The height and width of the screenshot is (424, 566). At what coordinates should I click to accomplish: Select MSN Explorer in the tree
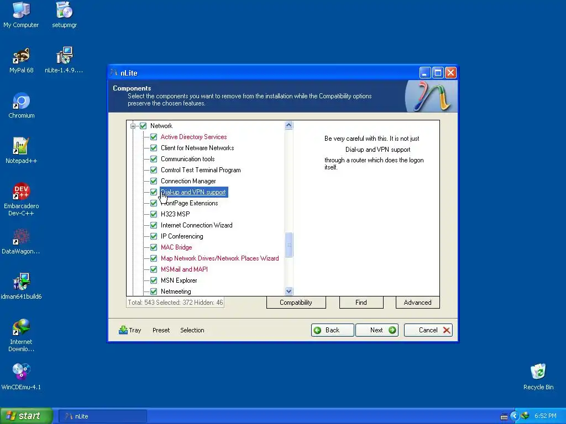(x=179, y=280)
